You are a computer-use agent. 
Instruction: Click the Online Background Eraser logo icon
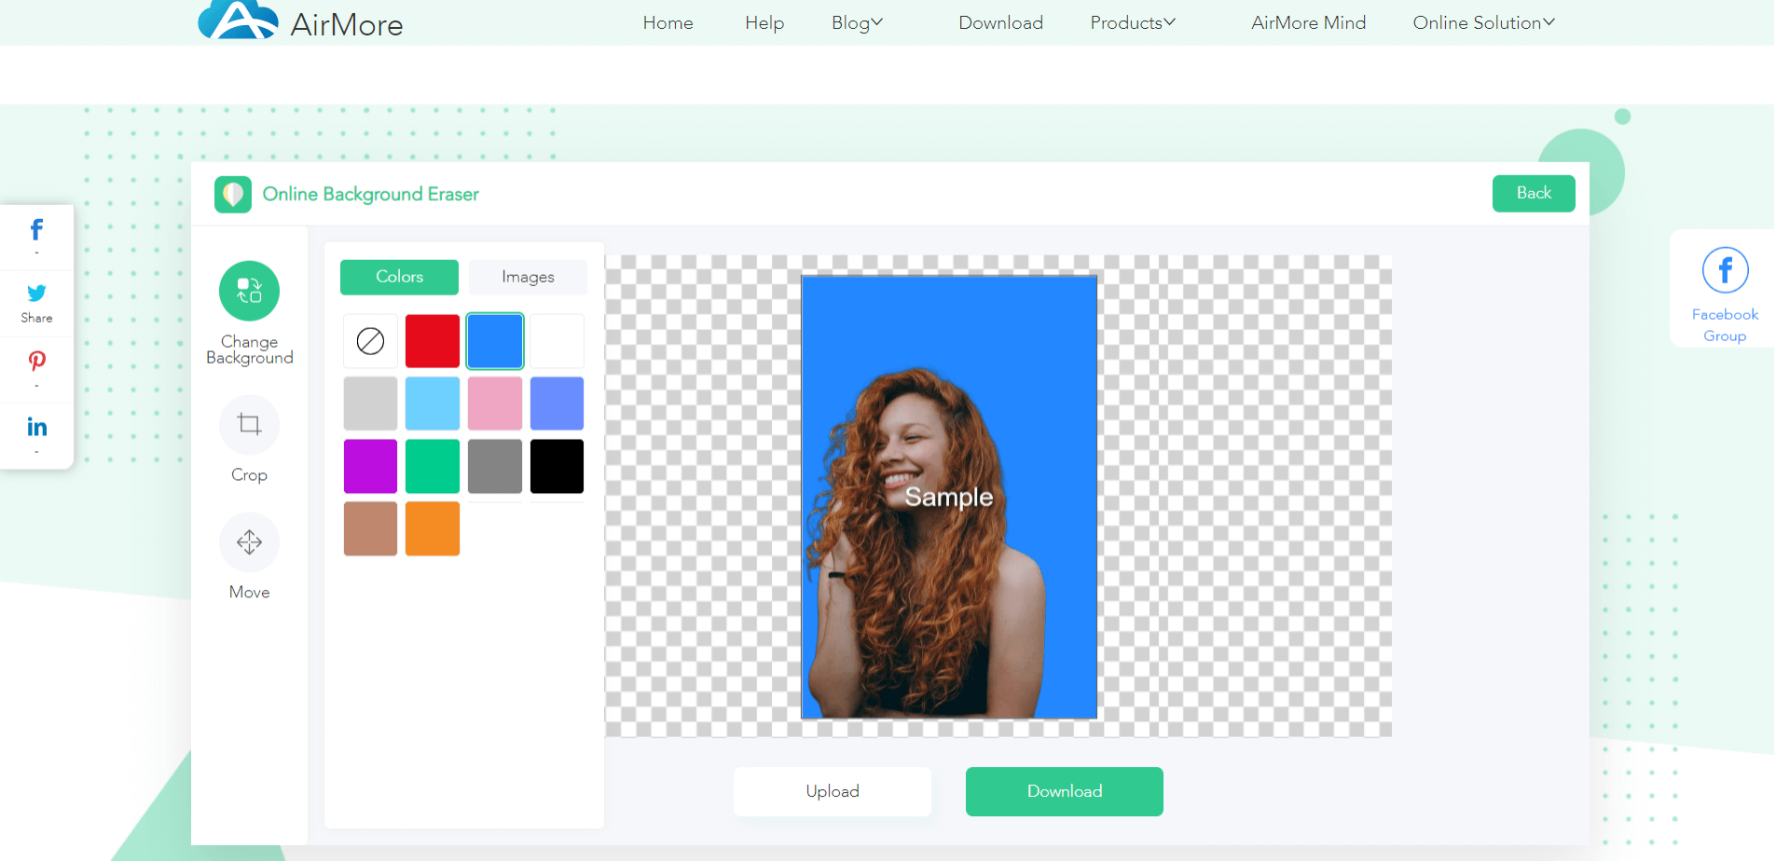[x=233, y=195]
